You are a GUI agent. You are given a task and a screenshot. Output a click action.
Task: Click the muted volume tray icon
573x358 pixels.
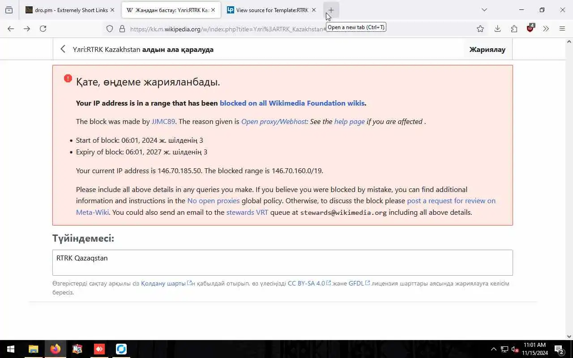click(515, 349)
